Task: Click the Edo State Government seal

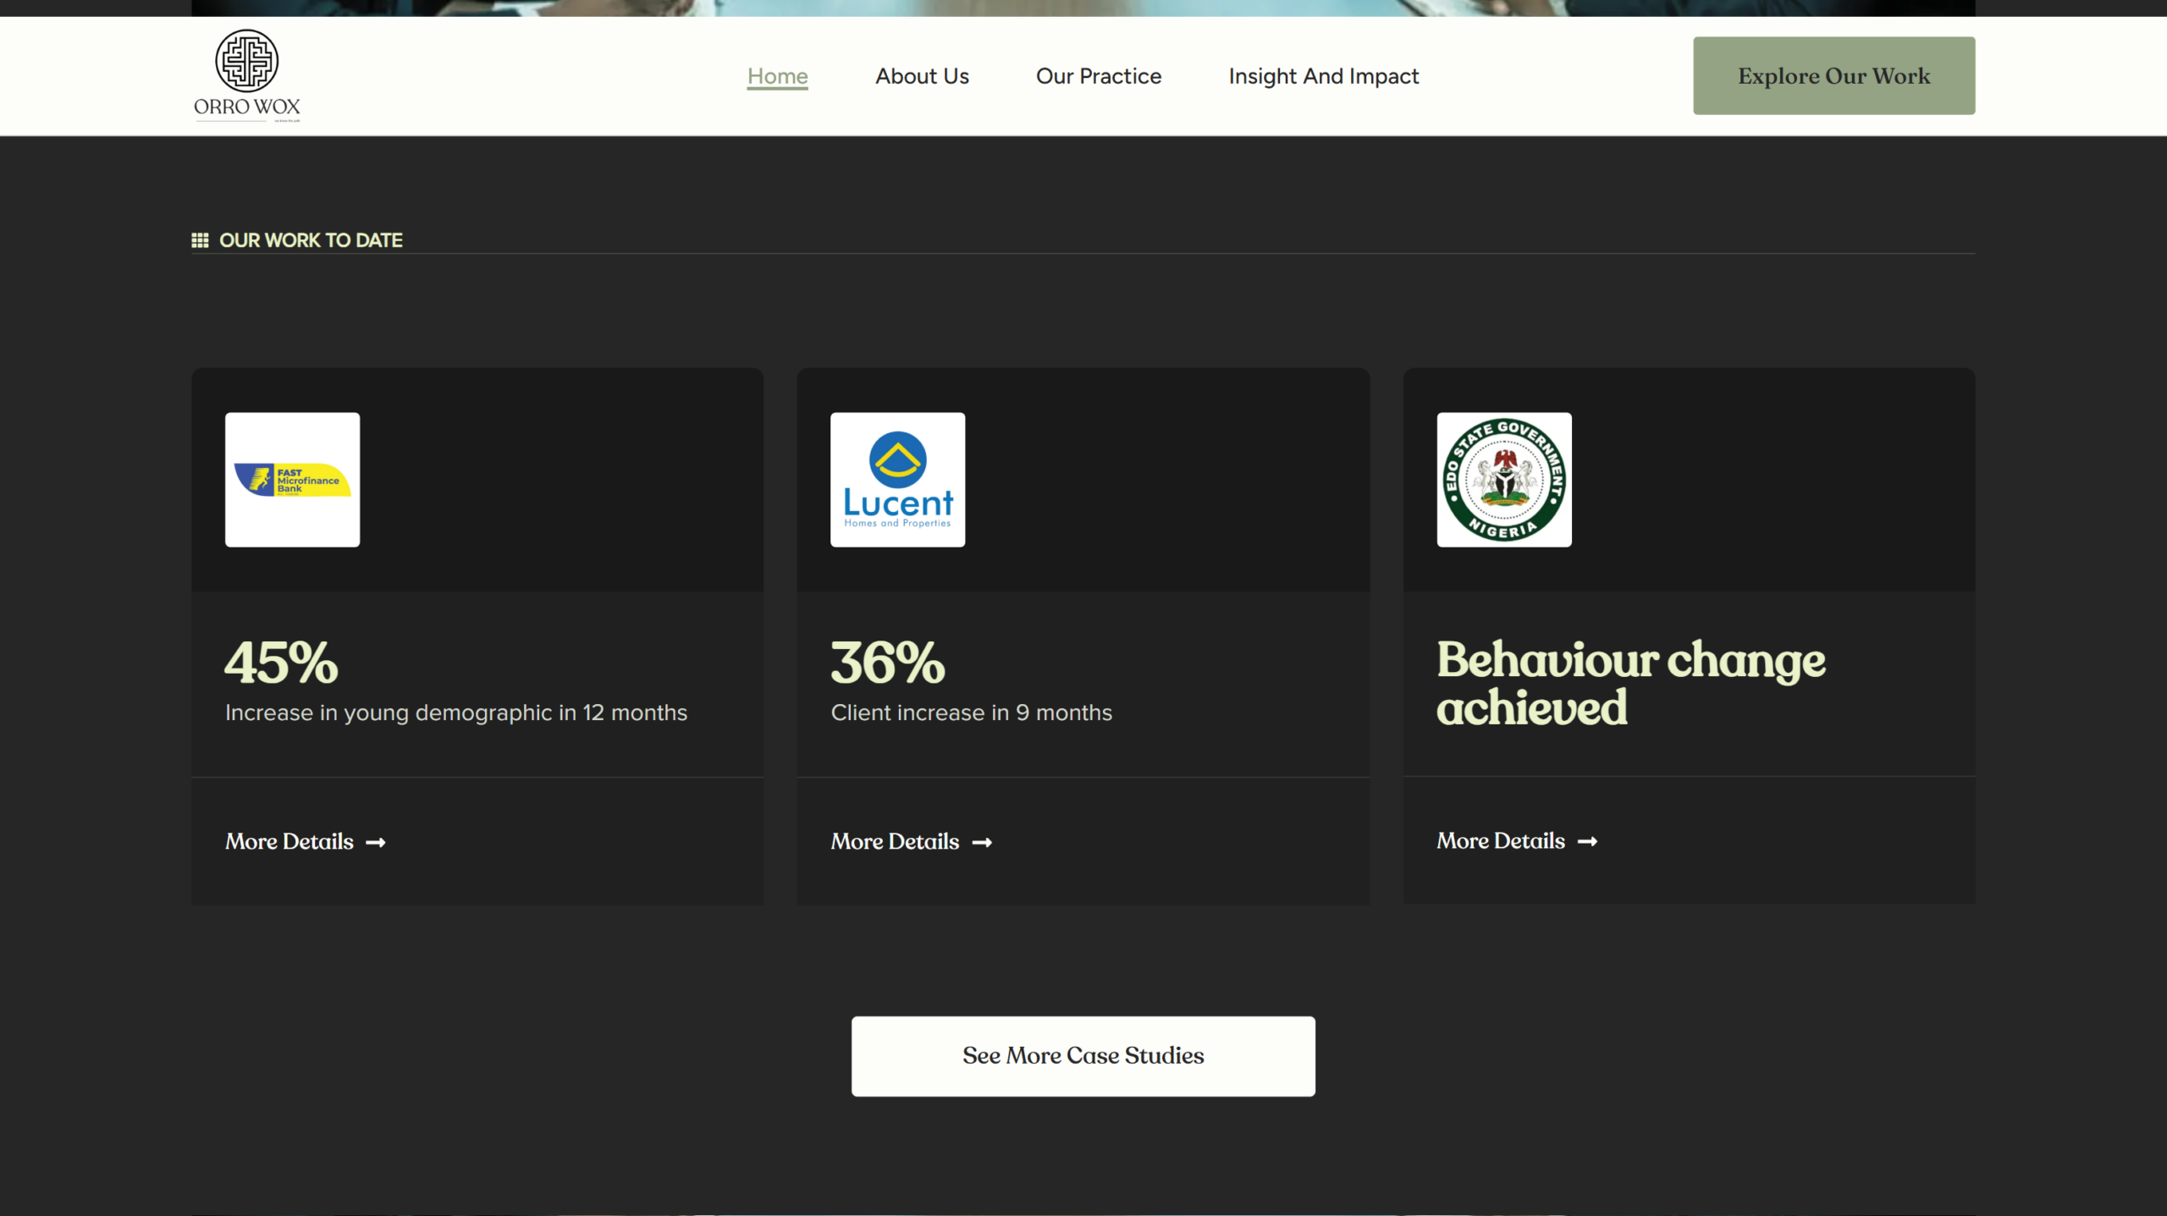Action: [x=1503, y=480]
